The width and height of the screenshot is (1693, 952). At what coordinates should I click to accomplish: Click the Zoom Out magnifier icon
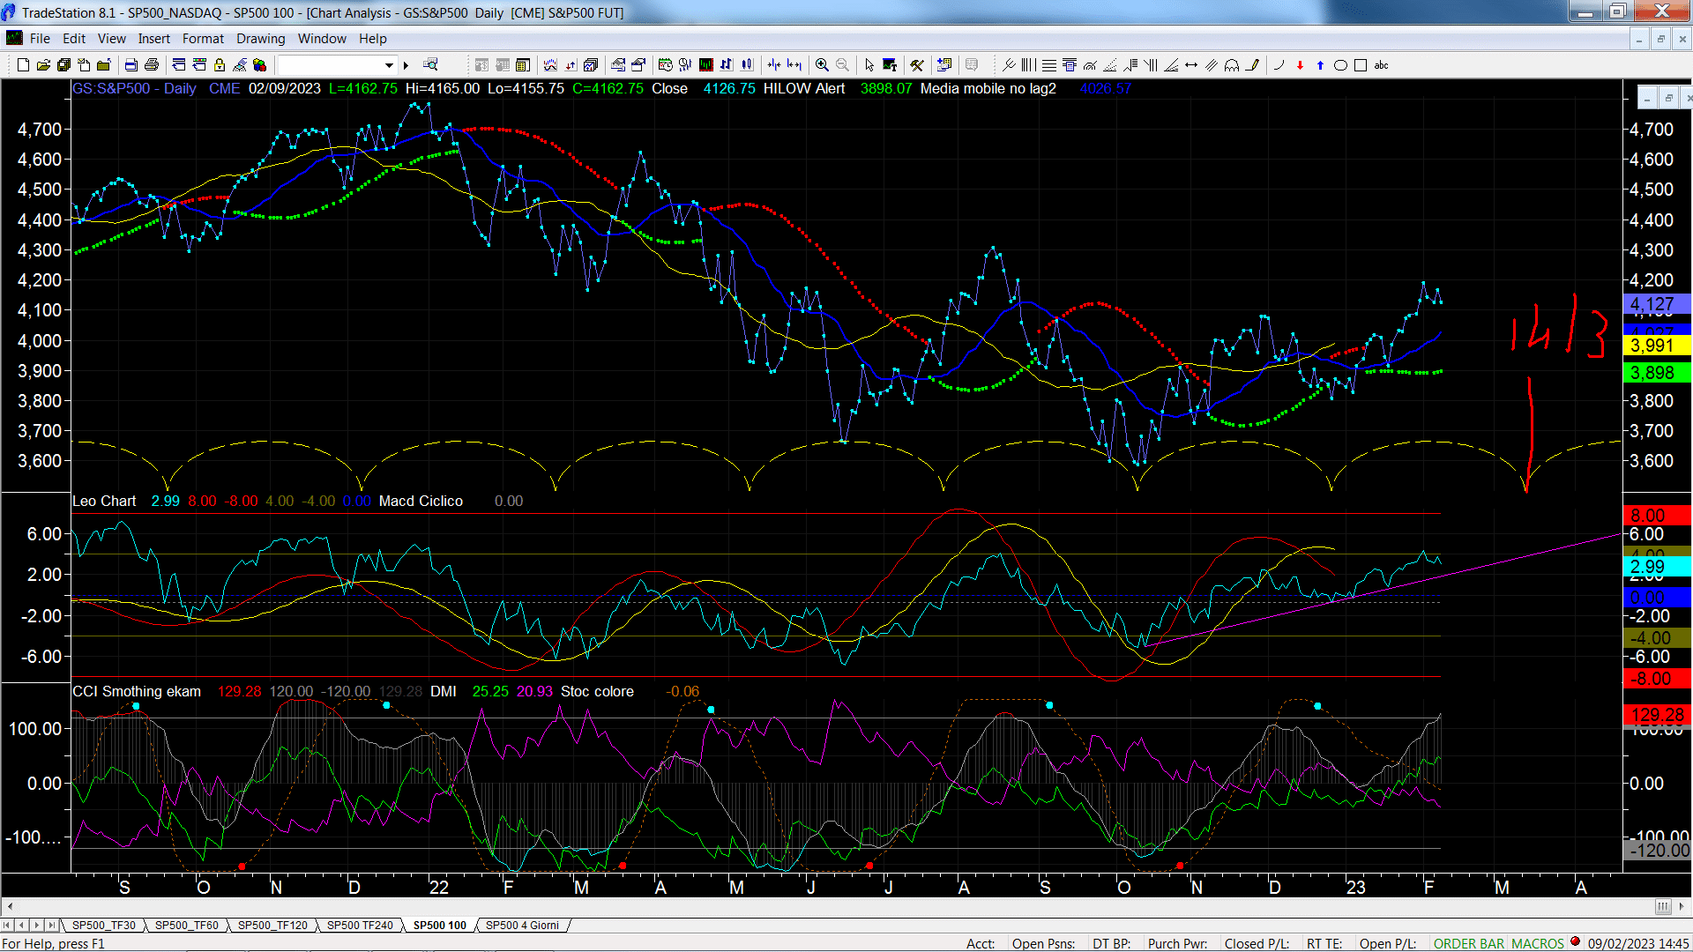pos(843,65)
